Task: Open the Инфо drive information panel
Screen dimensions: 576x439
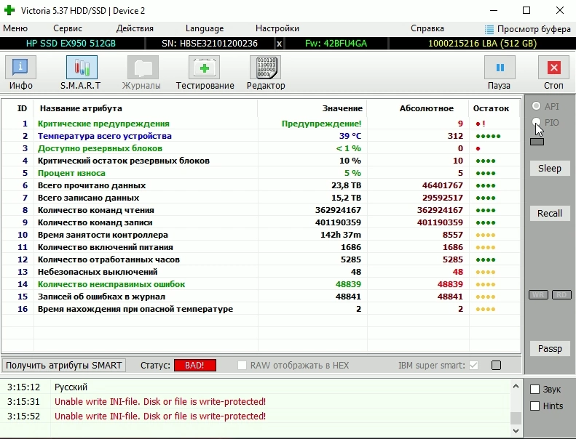Action: coord(21,68)
